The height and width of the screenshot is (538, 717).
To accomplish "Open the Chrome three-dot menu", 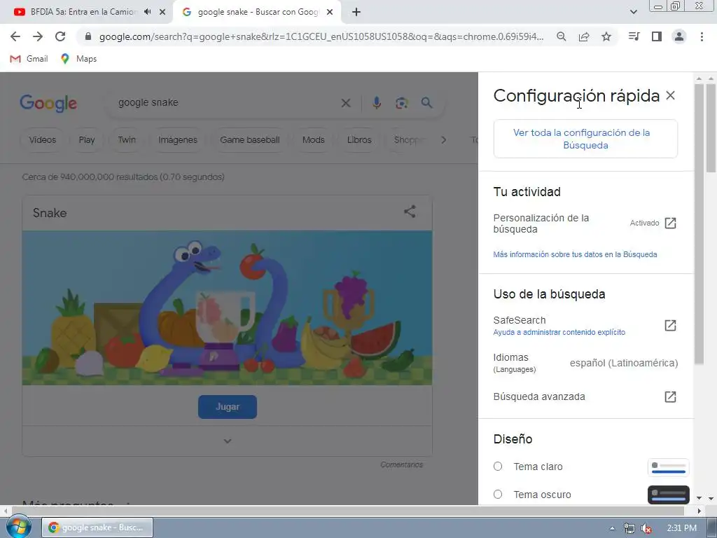I will [702, 36].
